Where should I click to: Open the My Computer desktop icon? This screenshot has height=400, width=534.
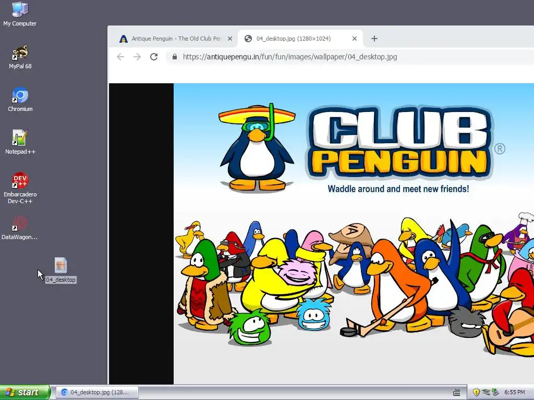[x=20, y=14]
